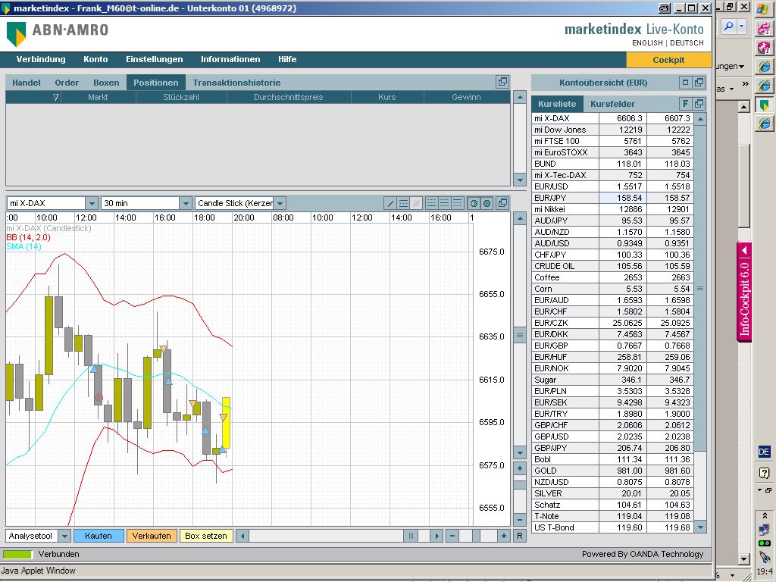This screenshot has width=776, height=582.
Task: Expand the Analysetool dropdown
Action: pos(64,536)
